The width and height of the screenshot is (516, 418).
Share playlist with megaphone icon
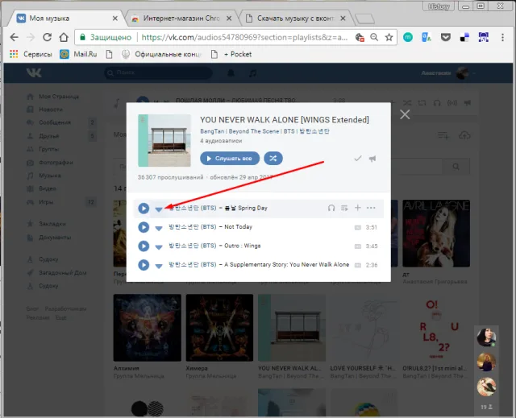(x=372, y=159)
